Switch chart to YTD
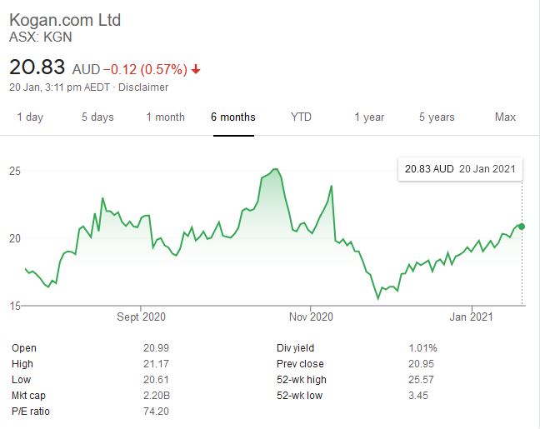 coord(301,117)
